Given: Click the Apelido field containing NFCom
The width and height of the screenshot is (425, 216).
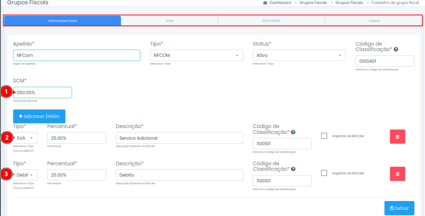Looking at the screenshot, I should point(76,55).
